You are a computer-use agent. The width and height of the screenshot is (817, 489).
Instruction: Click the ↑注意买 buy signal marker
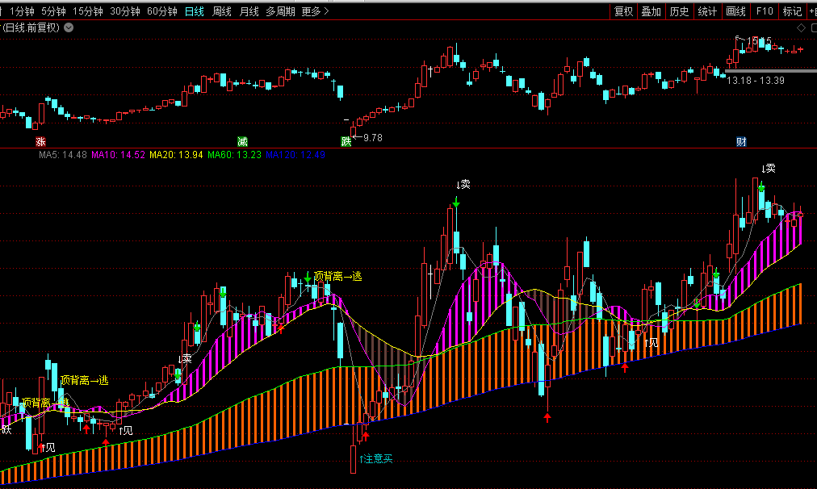click(x=375, y=458)
